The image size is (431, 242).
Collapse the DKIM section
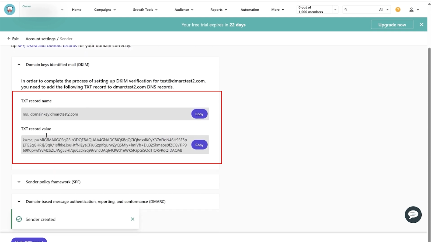pos(19,65)
